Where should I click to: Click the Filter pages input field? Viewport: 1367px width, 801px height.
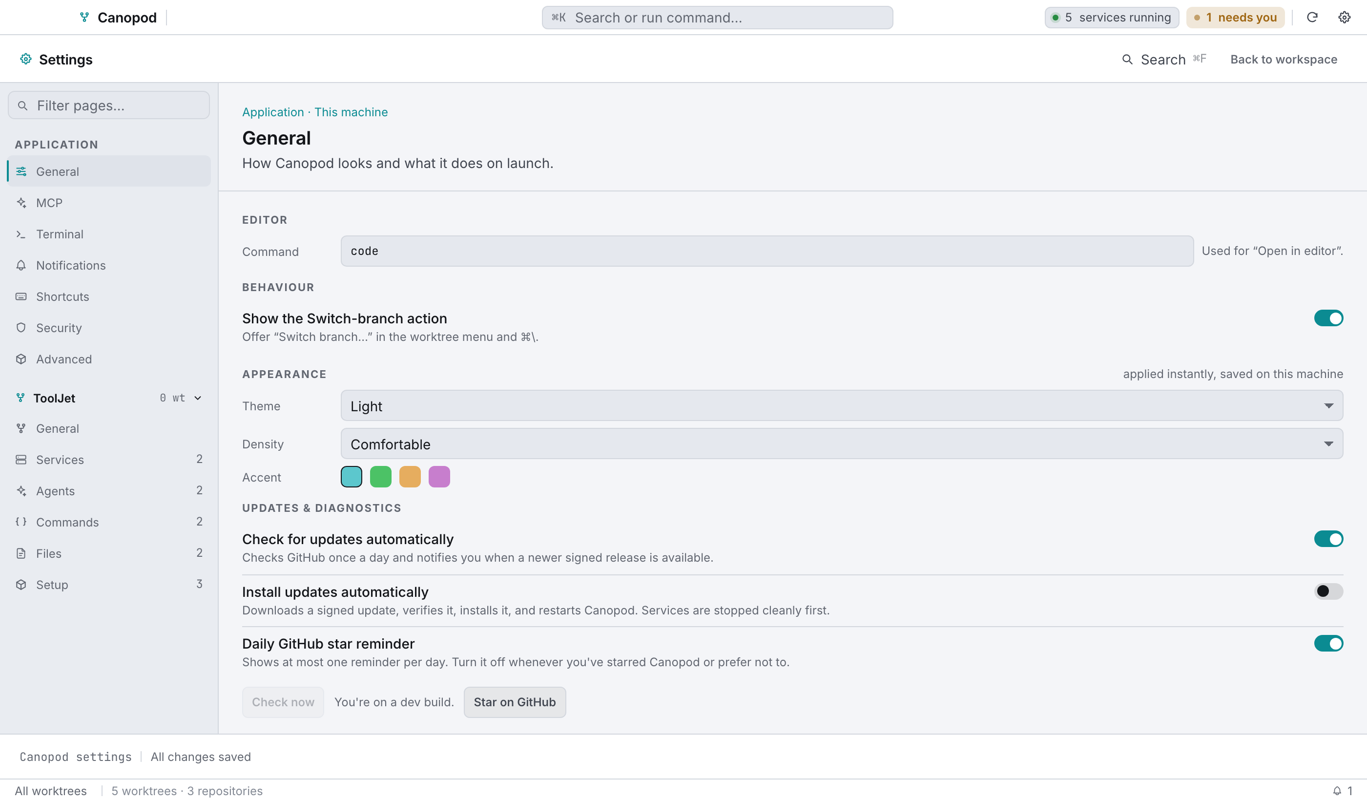pyautogui.click(x=108, y=105)
